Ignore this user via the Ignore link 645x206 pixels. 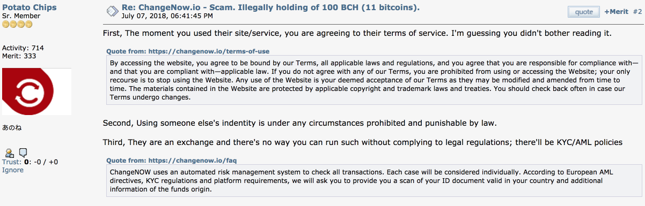13,170
